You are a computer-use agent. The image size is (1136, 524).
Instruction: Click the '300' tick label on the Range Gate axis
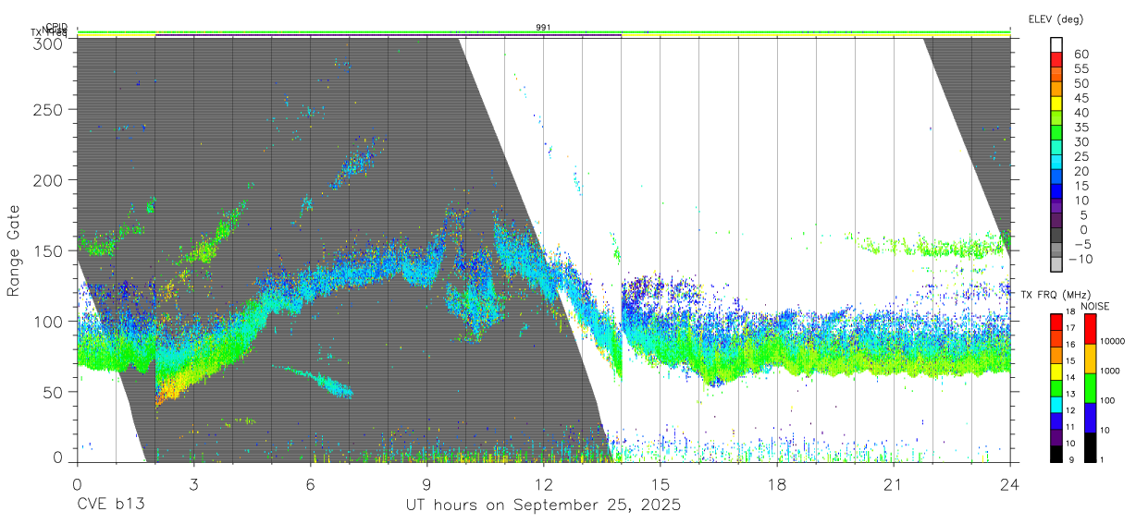(x=50, y=43)
